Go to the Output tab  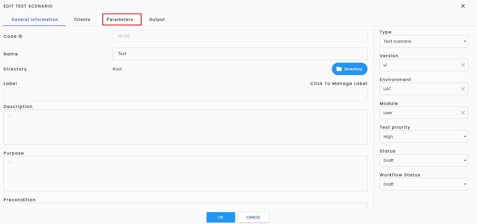click(157, 19)
